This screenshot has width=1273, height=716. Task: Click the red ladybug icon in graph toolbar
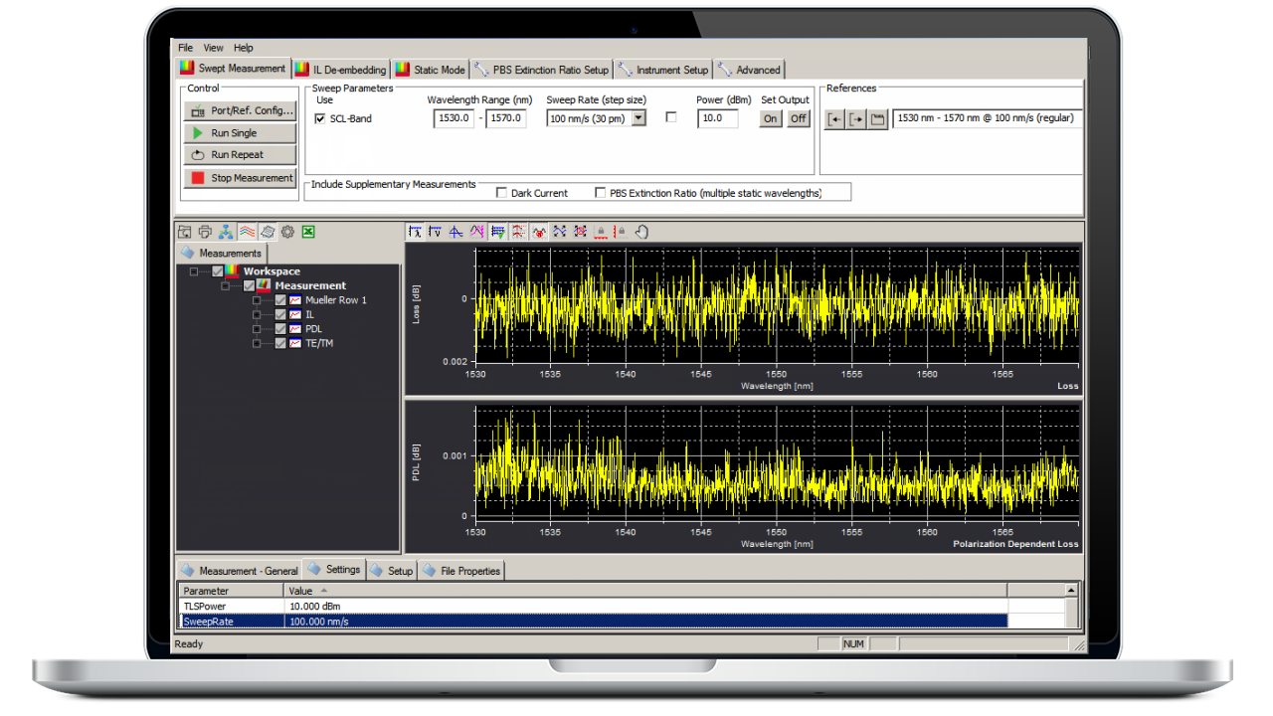pyautogui.click(x=538, y=232)
